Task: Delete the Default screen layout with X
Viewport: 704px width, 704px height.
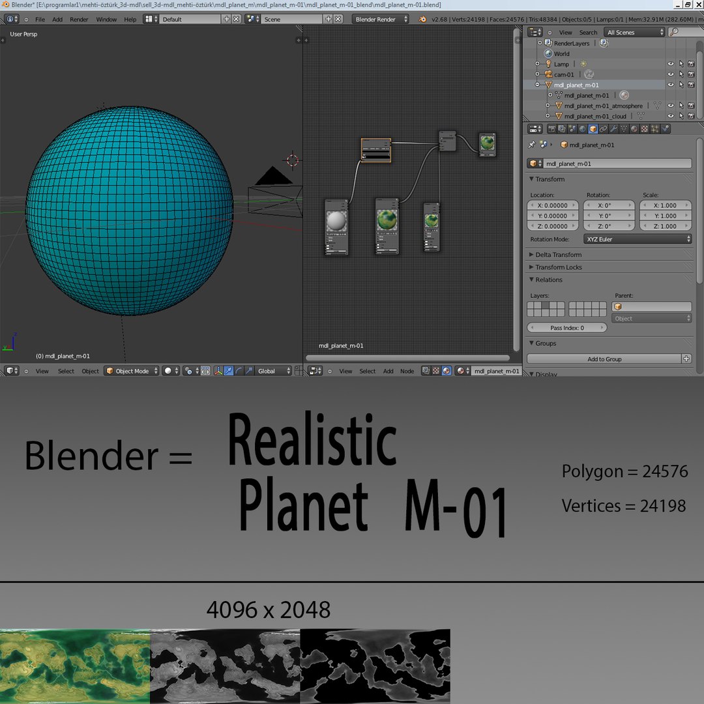Action: tap(236, 20)
